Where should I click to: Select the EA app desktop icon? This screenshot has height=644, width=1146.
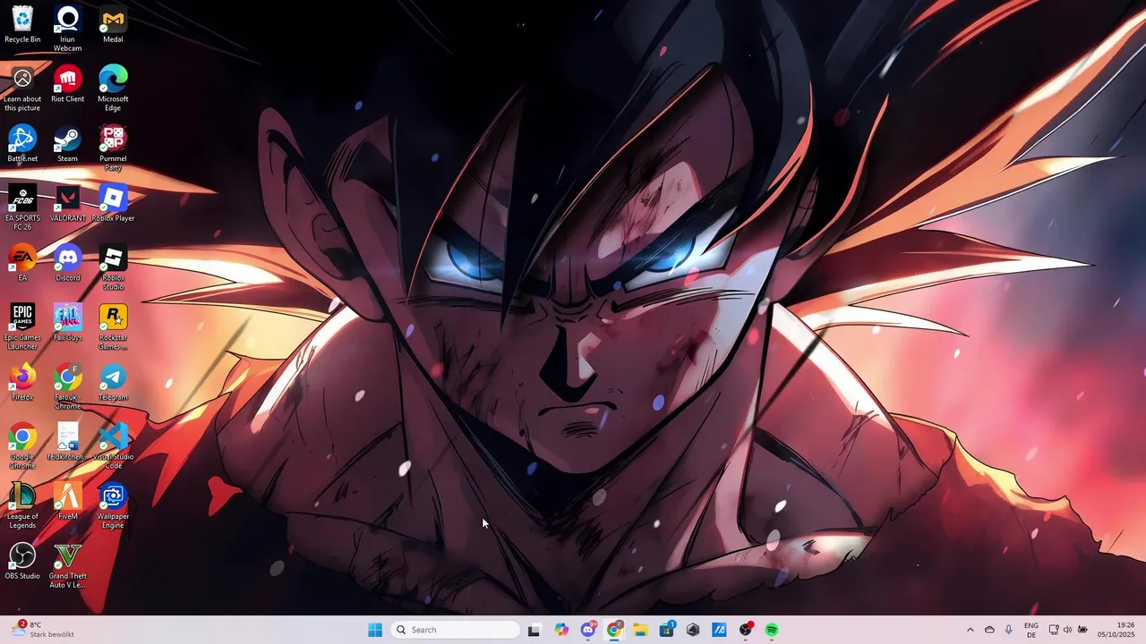pos(22,263)
